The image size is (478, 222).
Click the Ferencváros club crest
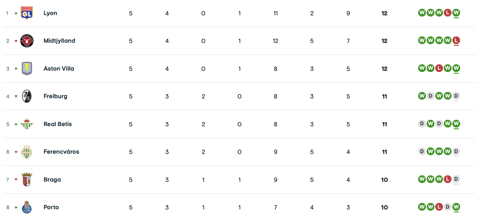pos(27,152)
